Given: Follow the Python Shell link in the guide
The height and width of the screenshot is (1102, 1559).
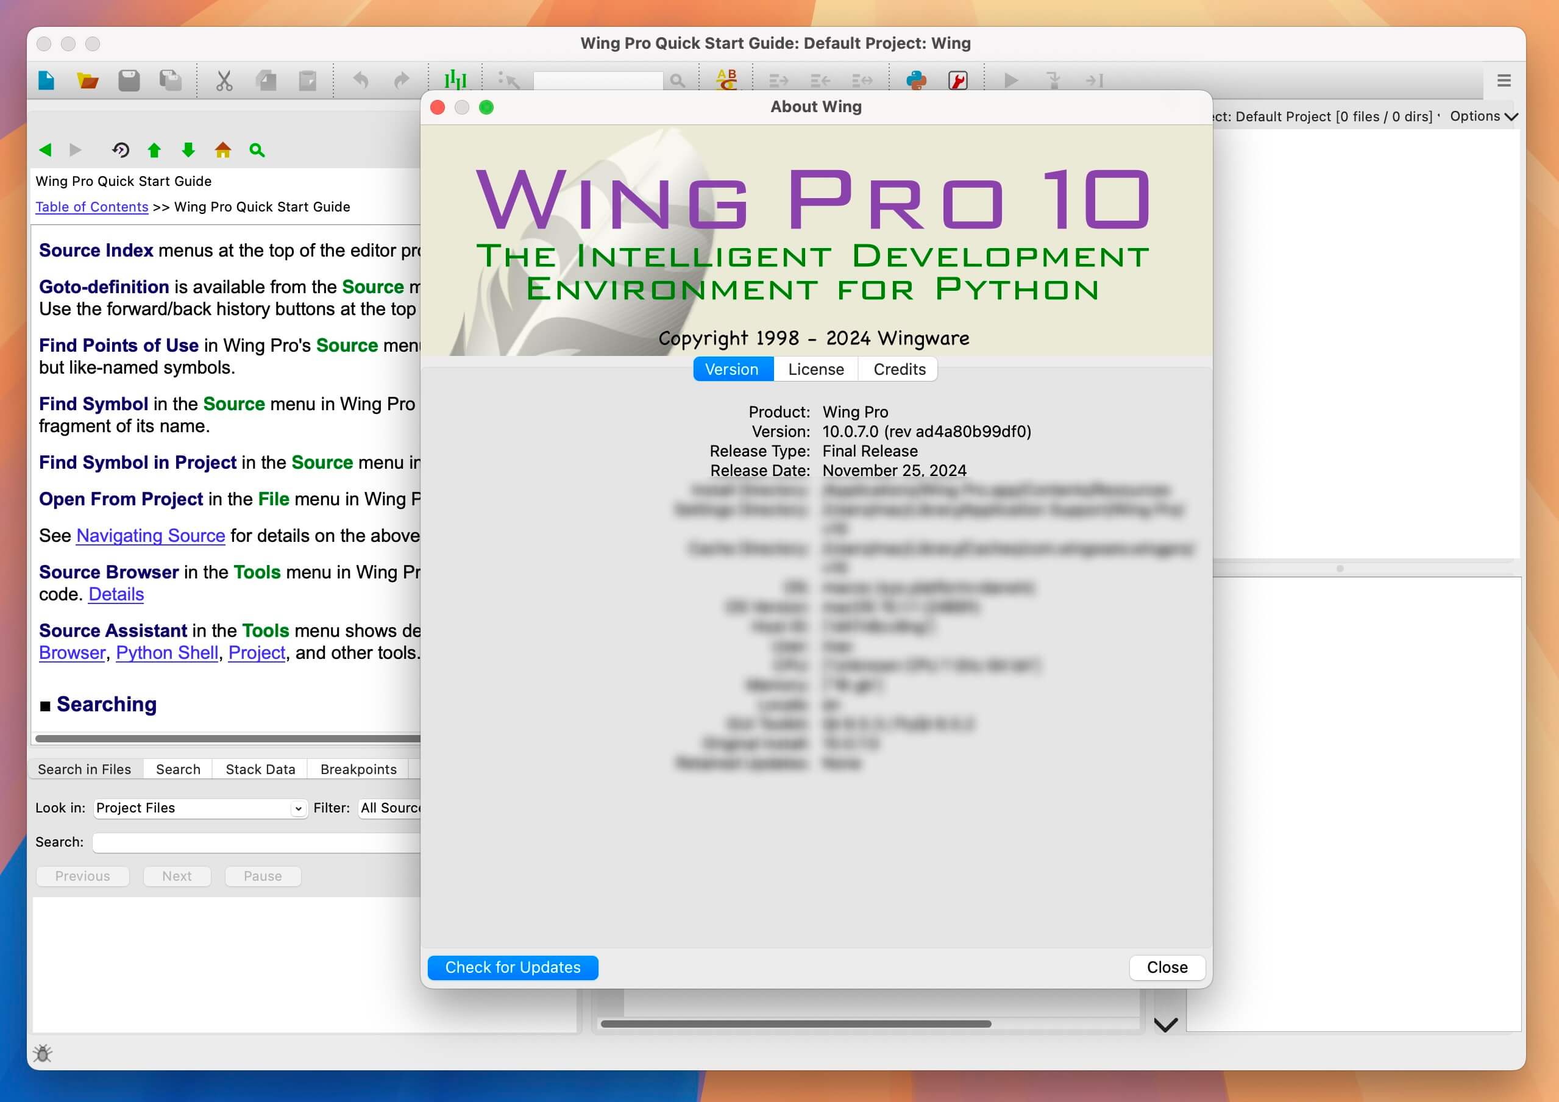Looking at the screenshot, I should (167, 653).
